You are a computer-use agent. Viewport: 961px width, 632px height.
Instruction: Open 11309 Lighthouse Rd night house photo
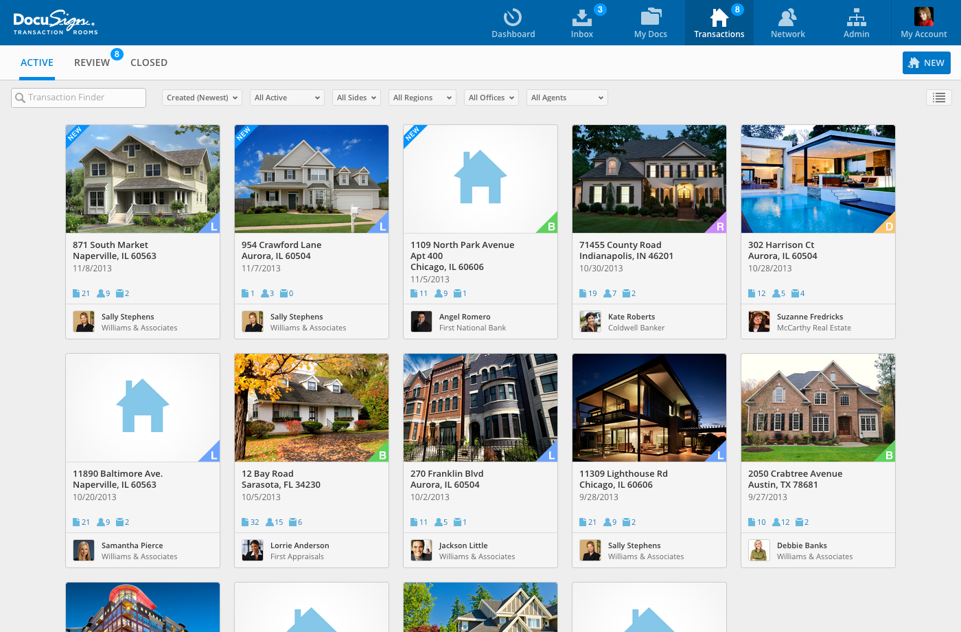[x=649, y=407]
